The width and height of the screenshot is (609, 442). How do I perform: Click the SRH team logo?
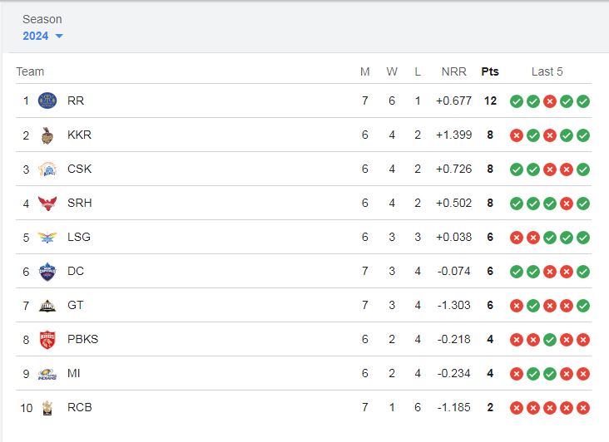[x=47, y=204]
